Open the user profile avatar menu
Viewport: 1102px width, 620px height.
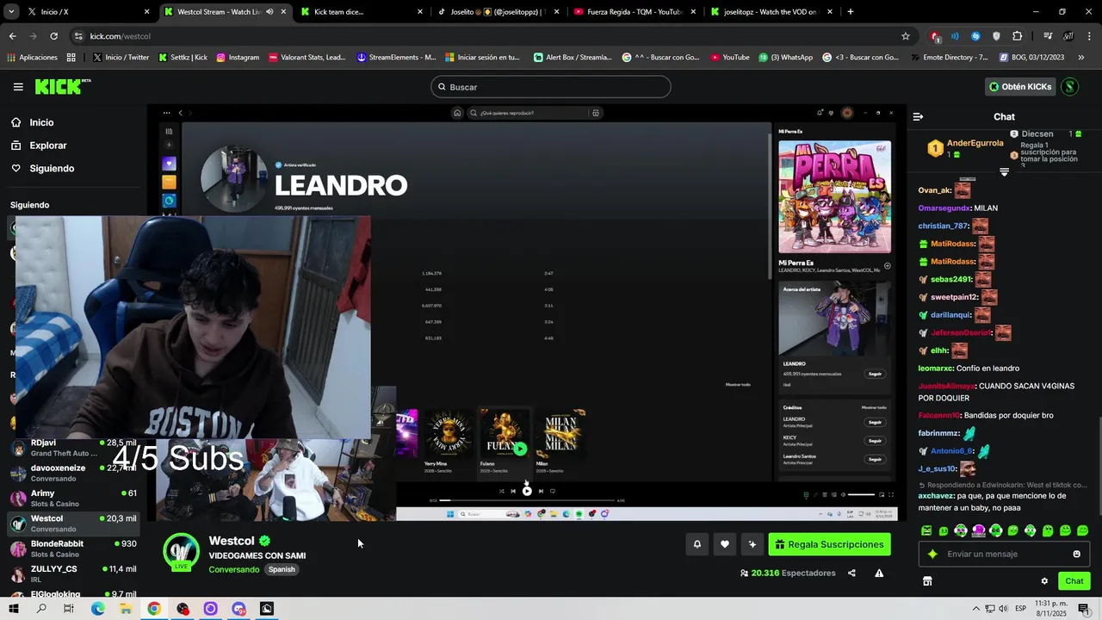pos(1069,87)
